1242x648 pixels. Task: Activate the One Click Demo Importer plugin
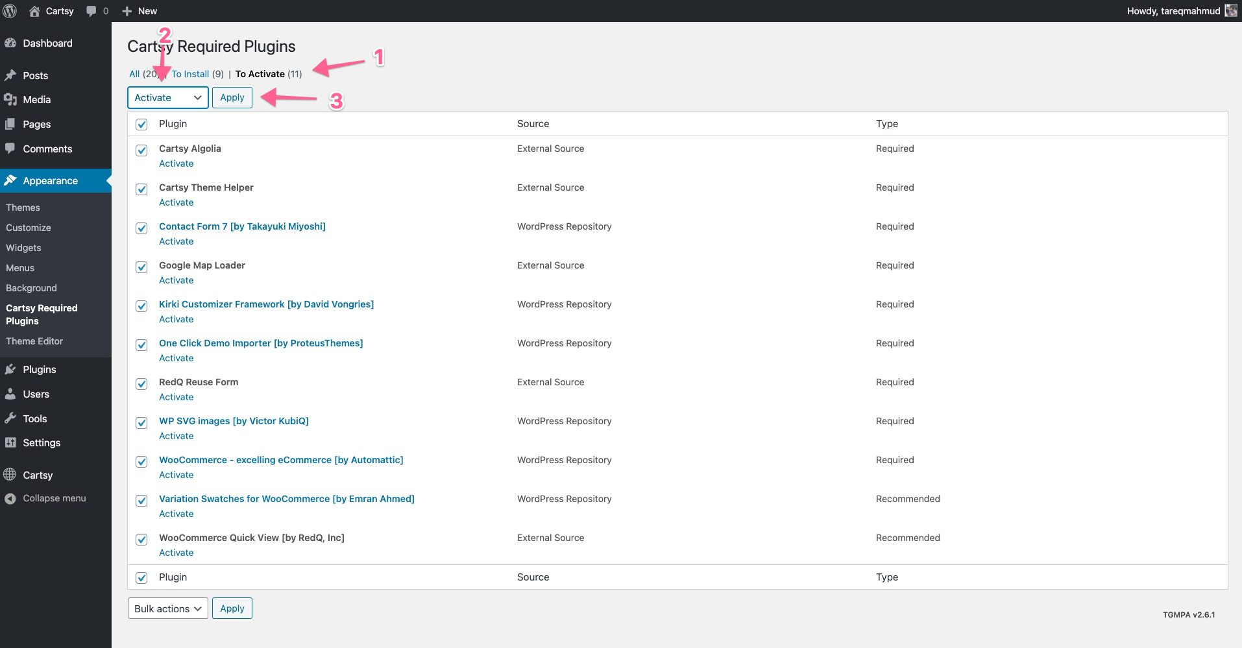click(177, 358)
